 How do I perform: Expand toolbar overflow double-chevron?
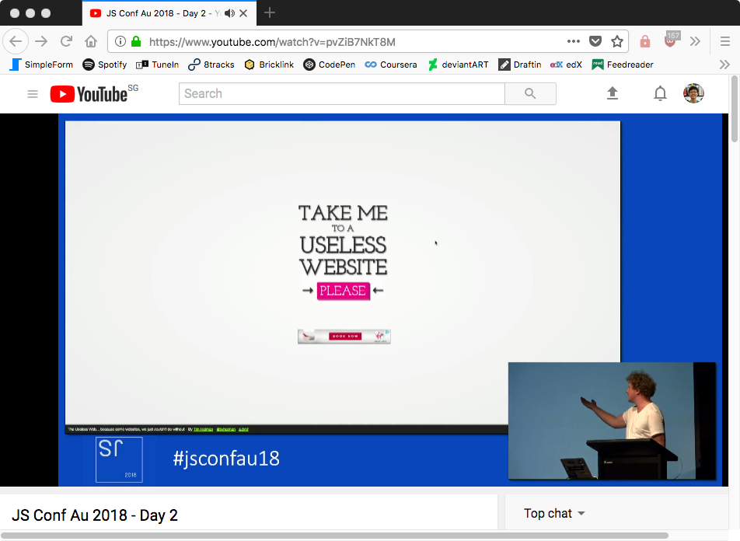pyautogui.click(x=695, y=41)
